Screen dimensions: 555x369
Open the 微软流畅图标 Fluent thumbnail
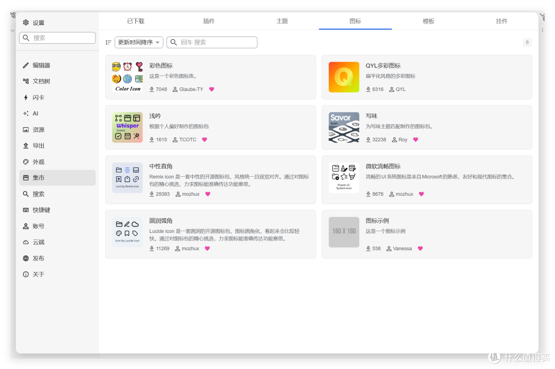(x=344, y=178)
